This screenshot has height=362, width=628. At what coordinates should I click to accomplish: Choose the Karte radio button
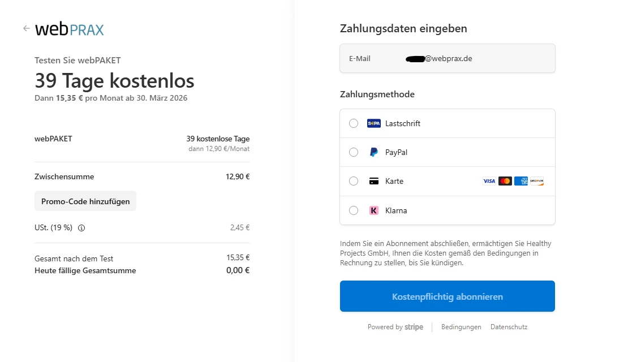click(x=354, y=182)
